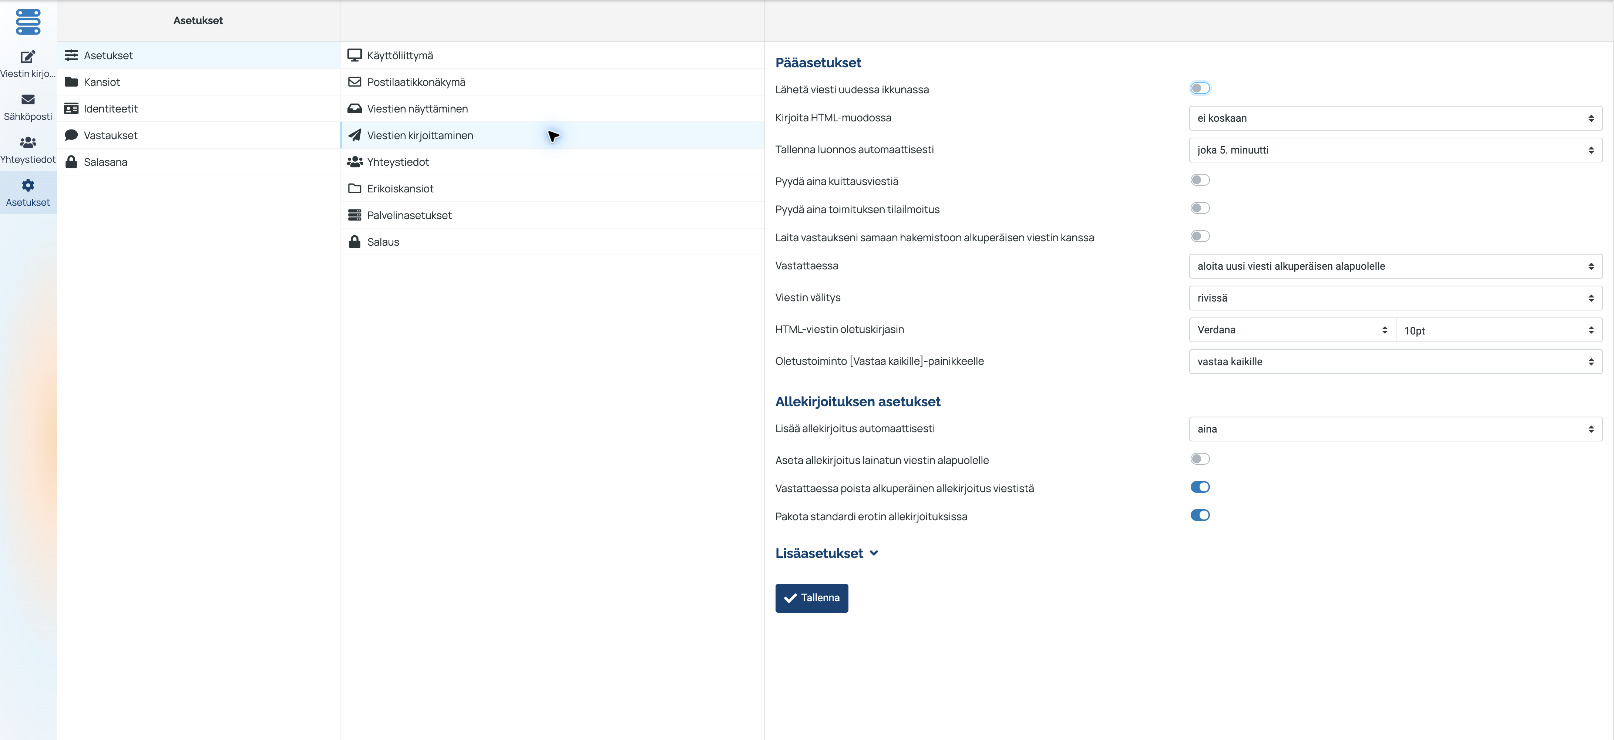Click the server icon beside Palvelinasetukset
Viewport: 1614px width, 740px height.
[354, 215]
